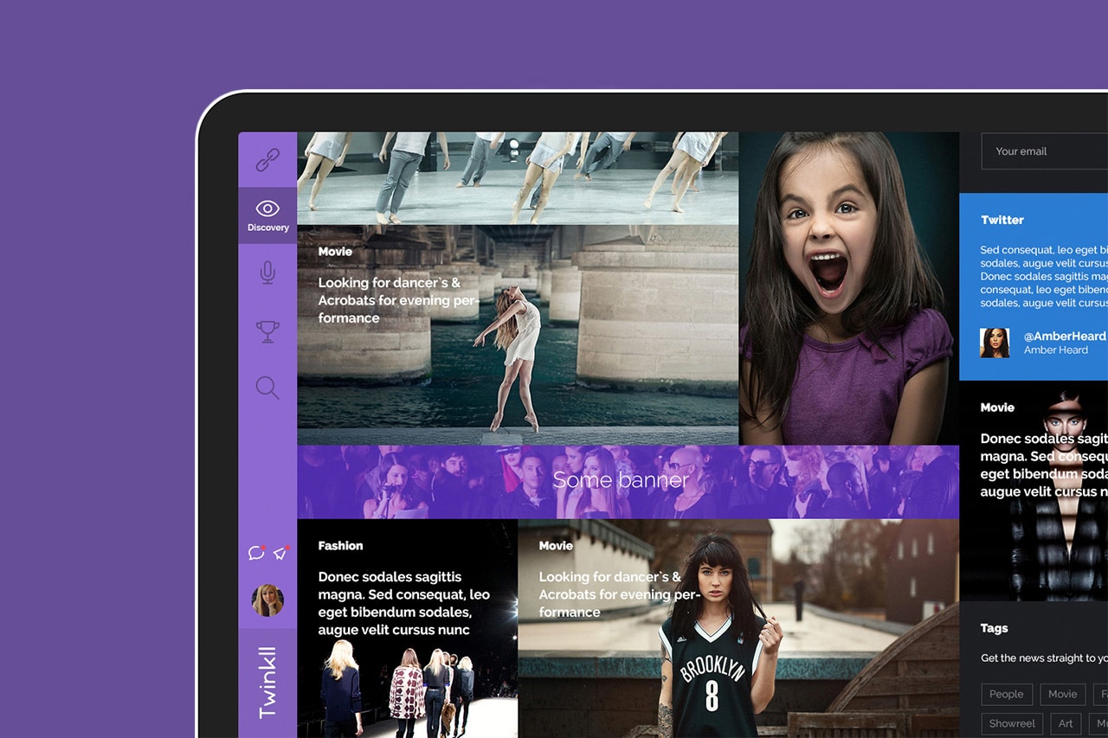This screenshot has width=1108, height=738.
Task: Open the screaming girl photo tile
Action: (x=849, y=288)
